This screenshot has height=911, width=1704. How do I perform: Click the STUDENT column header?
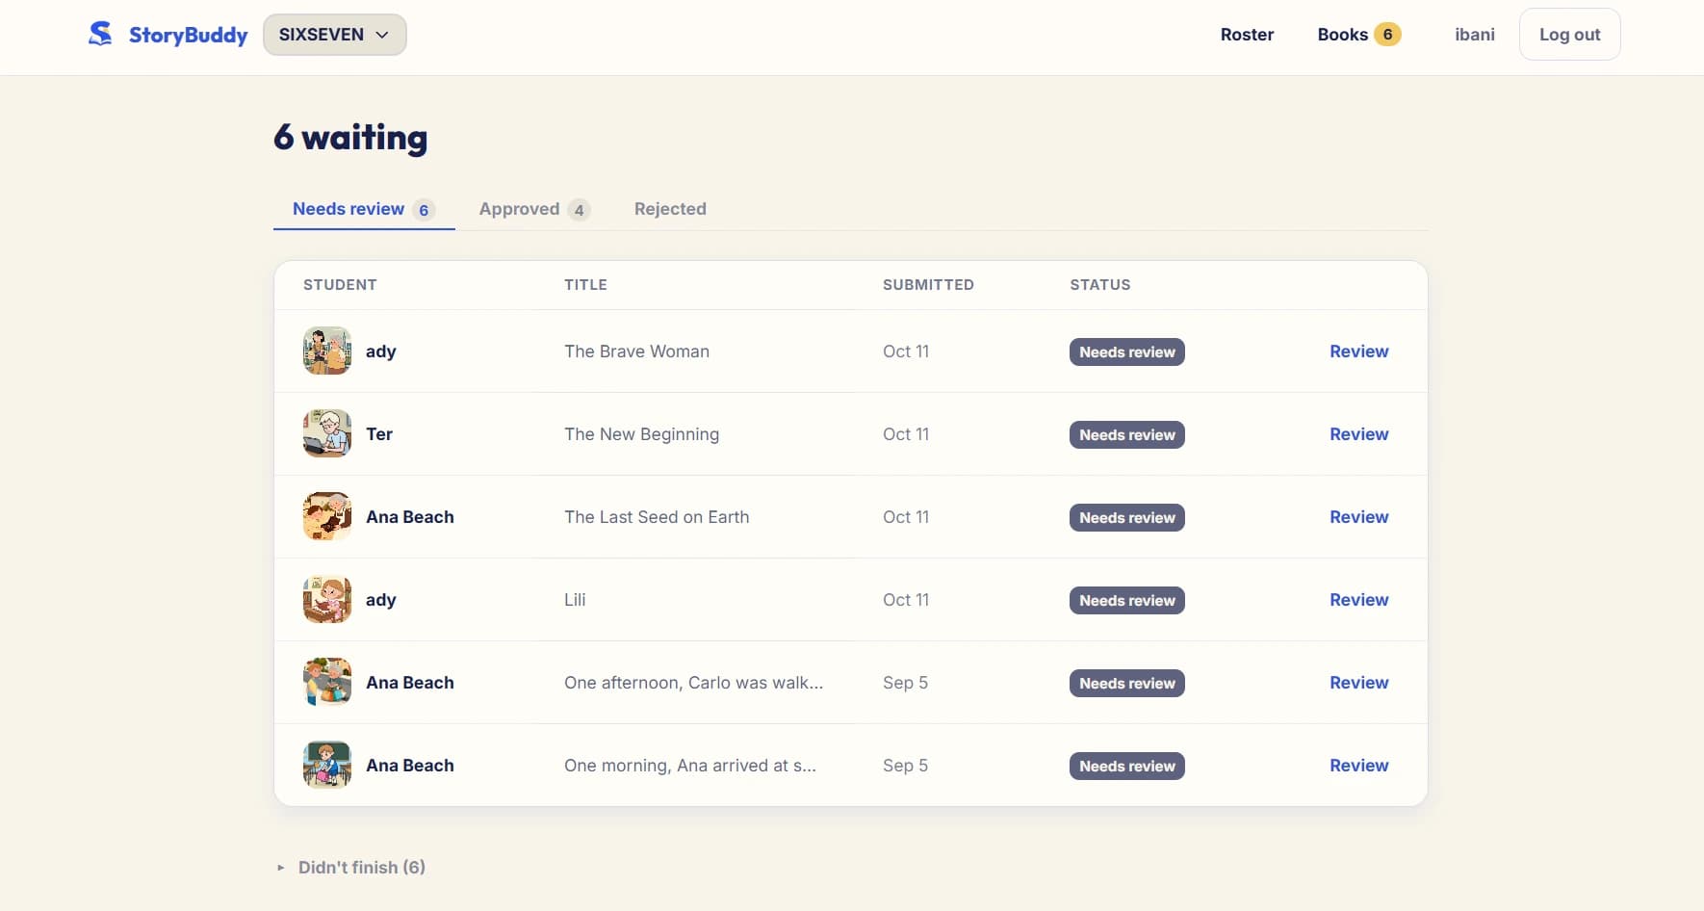click(x=340, y=285)
